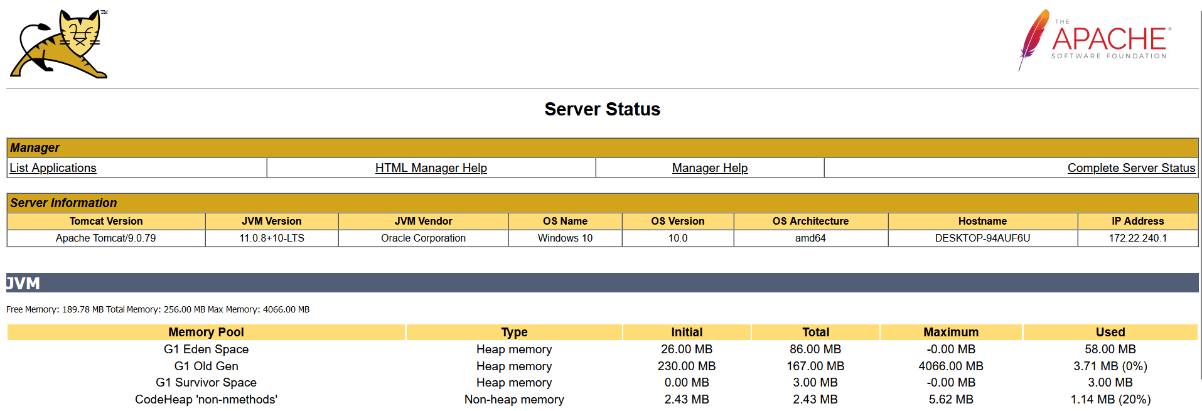The width and height of the screenshot is (1202, 411).
Task: Click the Server Information section header
Action: click(x=63, y=203)
